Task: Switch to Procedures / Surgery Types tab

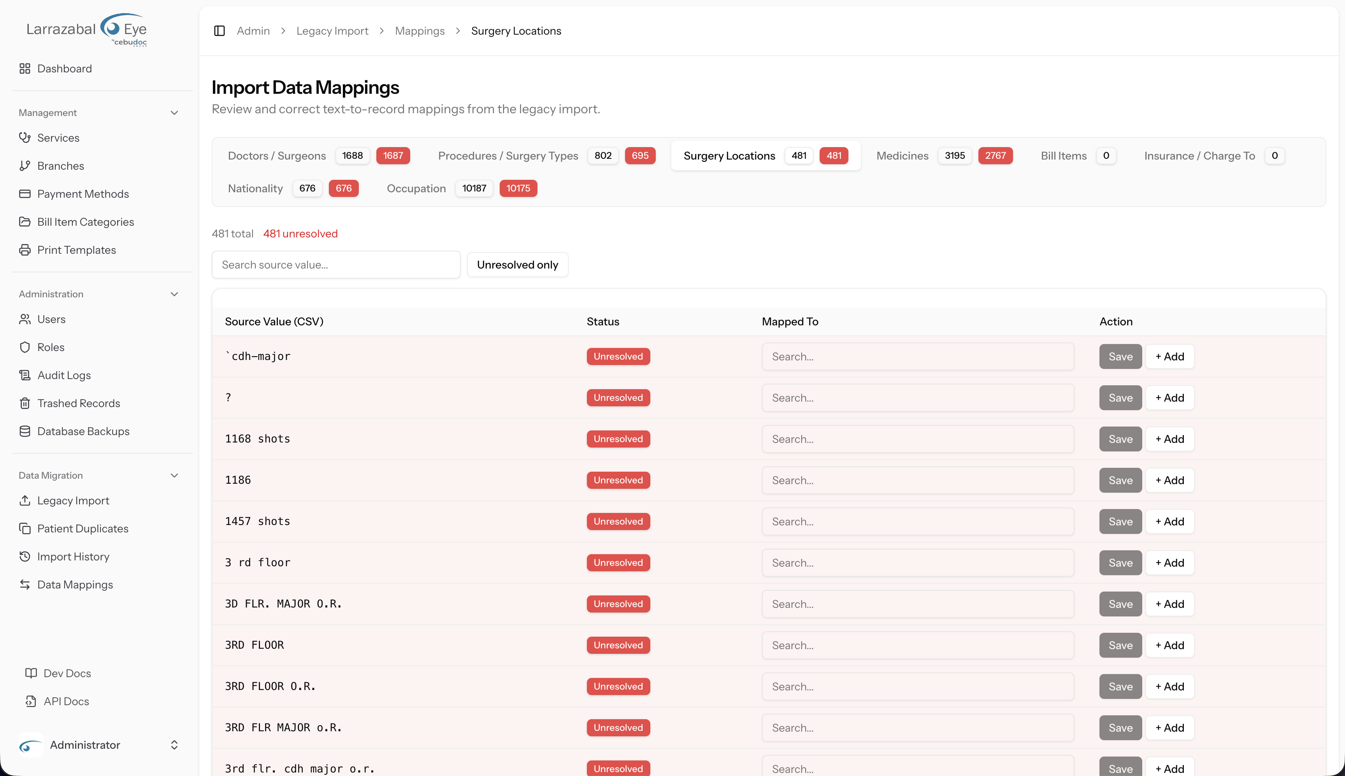Action: [546, 156]
